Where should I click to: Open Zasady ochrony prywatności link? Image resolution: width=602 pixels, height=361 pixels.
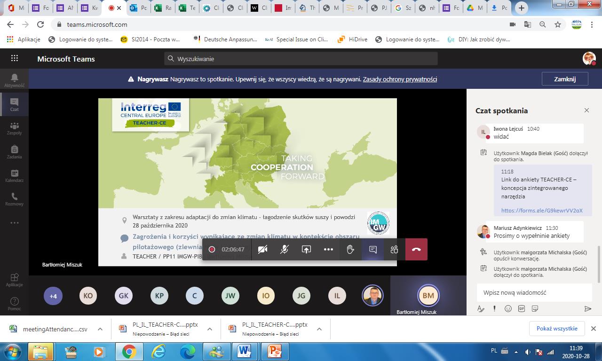point(400,79)
